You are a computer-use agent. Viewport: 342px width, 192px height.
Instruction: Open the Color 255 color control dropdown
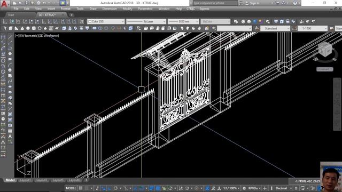106,21
